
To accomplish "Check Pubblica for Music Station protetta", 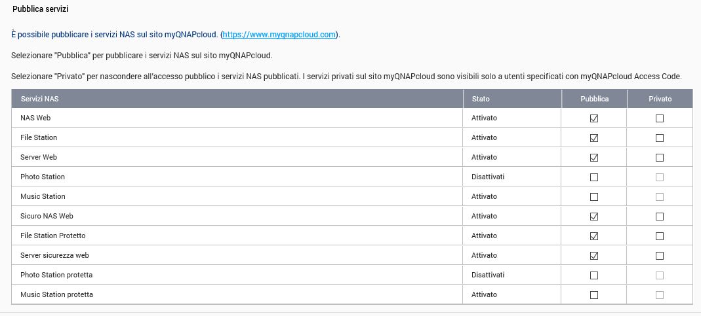I will (594, 295).
